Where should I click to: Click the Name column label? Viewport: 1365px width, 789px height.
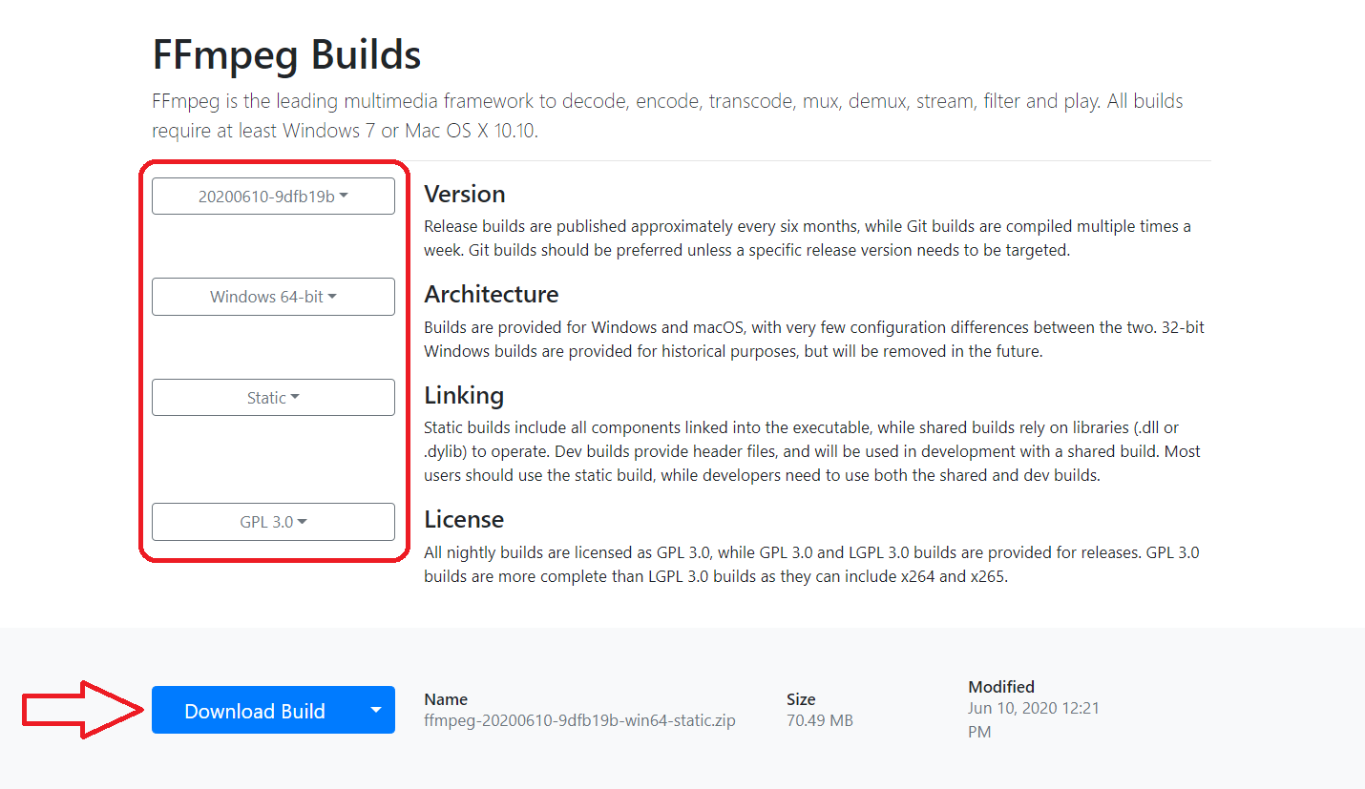[x=446, y=699]
